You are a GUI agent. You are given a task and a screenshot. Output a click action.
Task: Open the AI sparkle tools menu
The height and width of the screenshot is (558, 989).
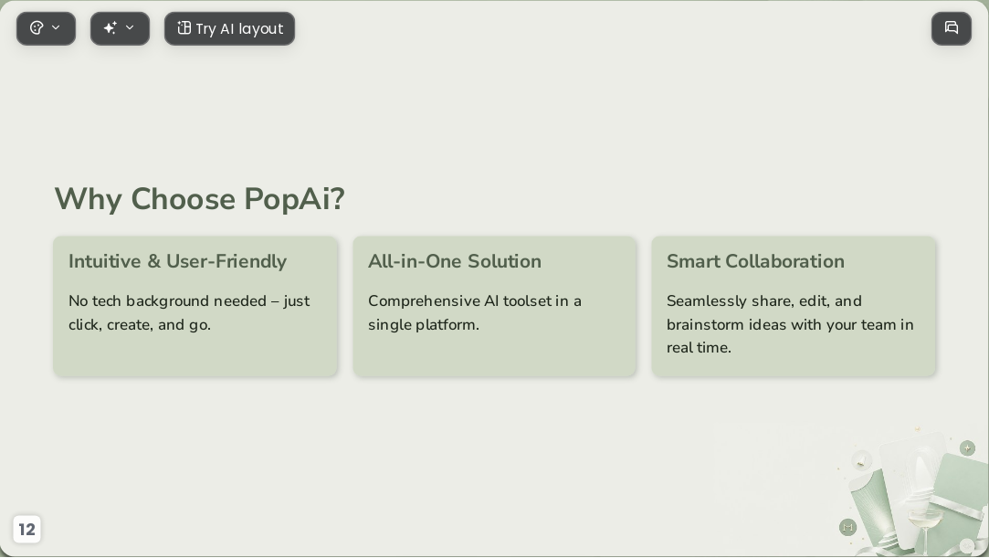coord(110,27)
